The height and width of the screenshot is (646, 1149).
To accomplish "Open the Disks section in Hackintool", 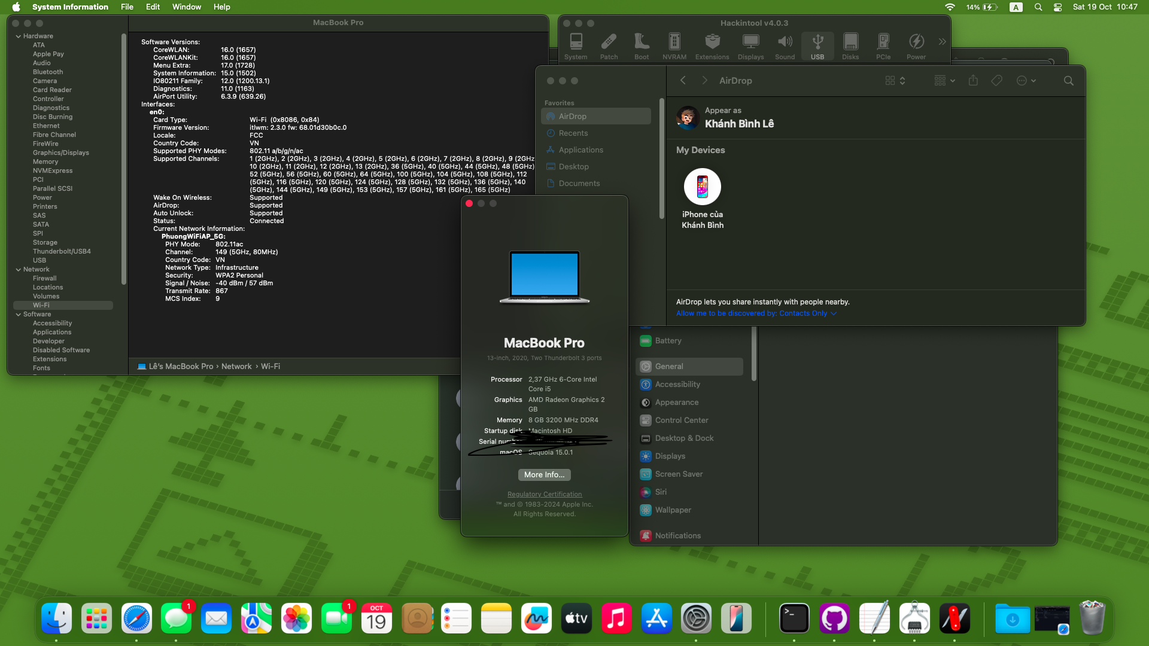I will pyautogui.click(x=850, y=45).
